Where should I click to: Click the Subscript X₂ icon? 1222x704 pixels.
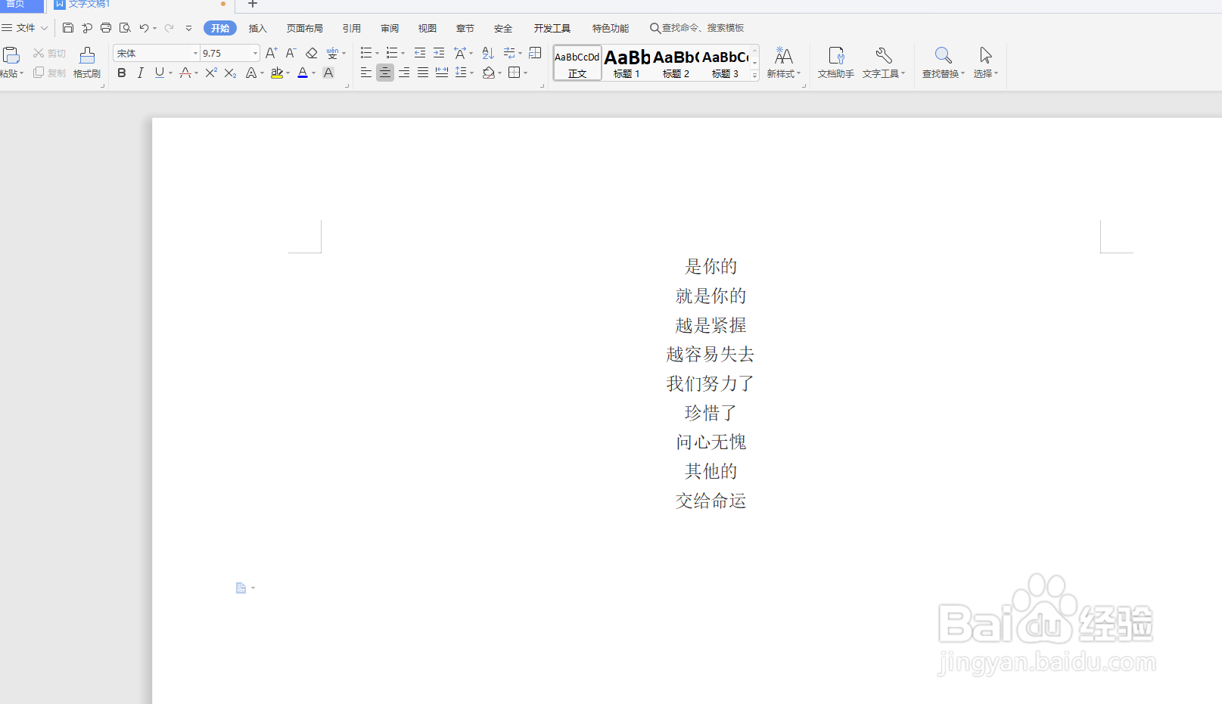[x=230, y=73]
